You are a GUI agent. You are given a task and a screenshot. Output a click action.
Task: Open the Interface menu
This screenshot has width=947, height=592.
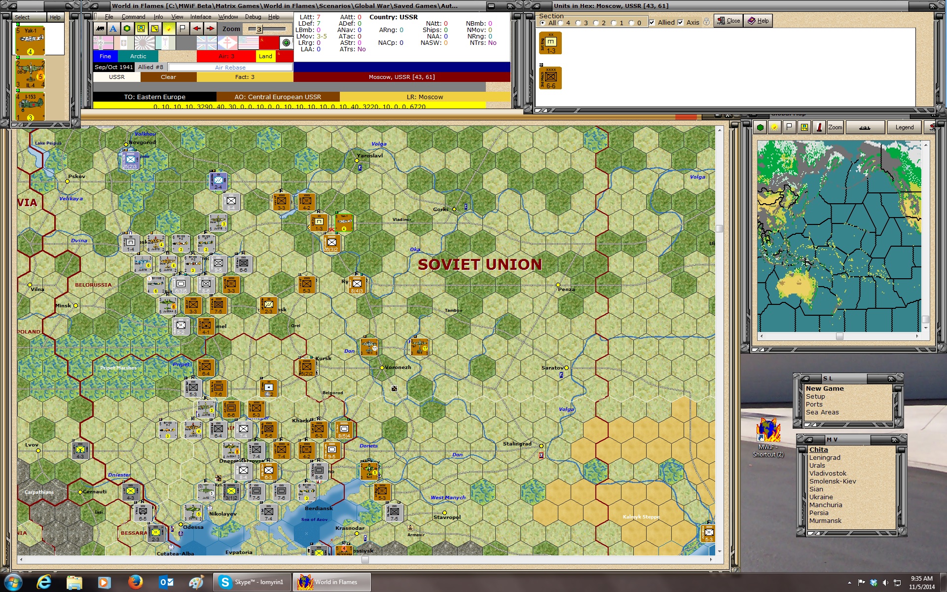201,17
